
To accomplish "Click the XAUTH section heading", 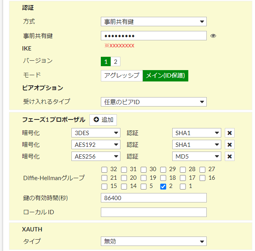I will (x=32, y=229).
